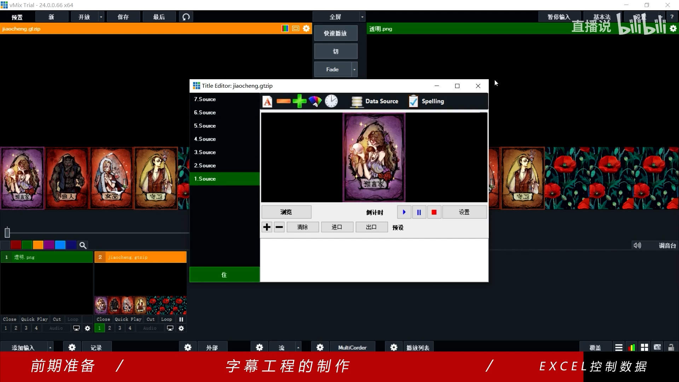Open snapshot camera icon in the bottom bar
Image resolution: width=679 pixels, height=382 pixels.
[x=657, y=347]
